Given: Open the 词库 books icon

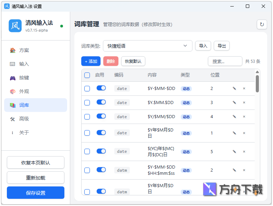Looking at the screenshot, I should [12, 105].
